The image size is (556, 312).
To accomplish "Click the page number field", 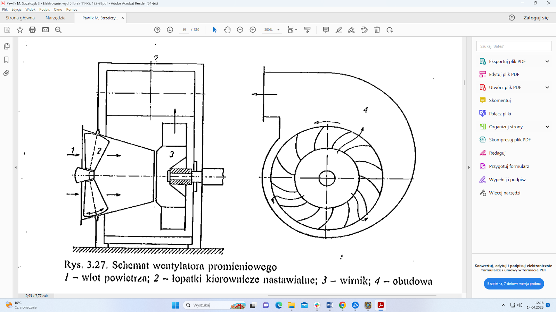I will [184, 30].
